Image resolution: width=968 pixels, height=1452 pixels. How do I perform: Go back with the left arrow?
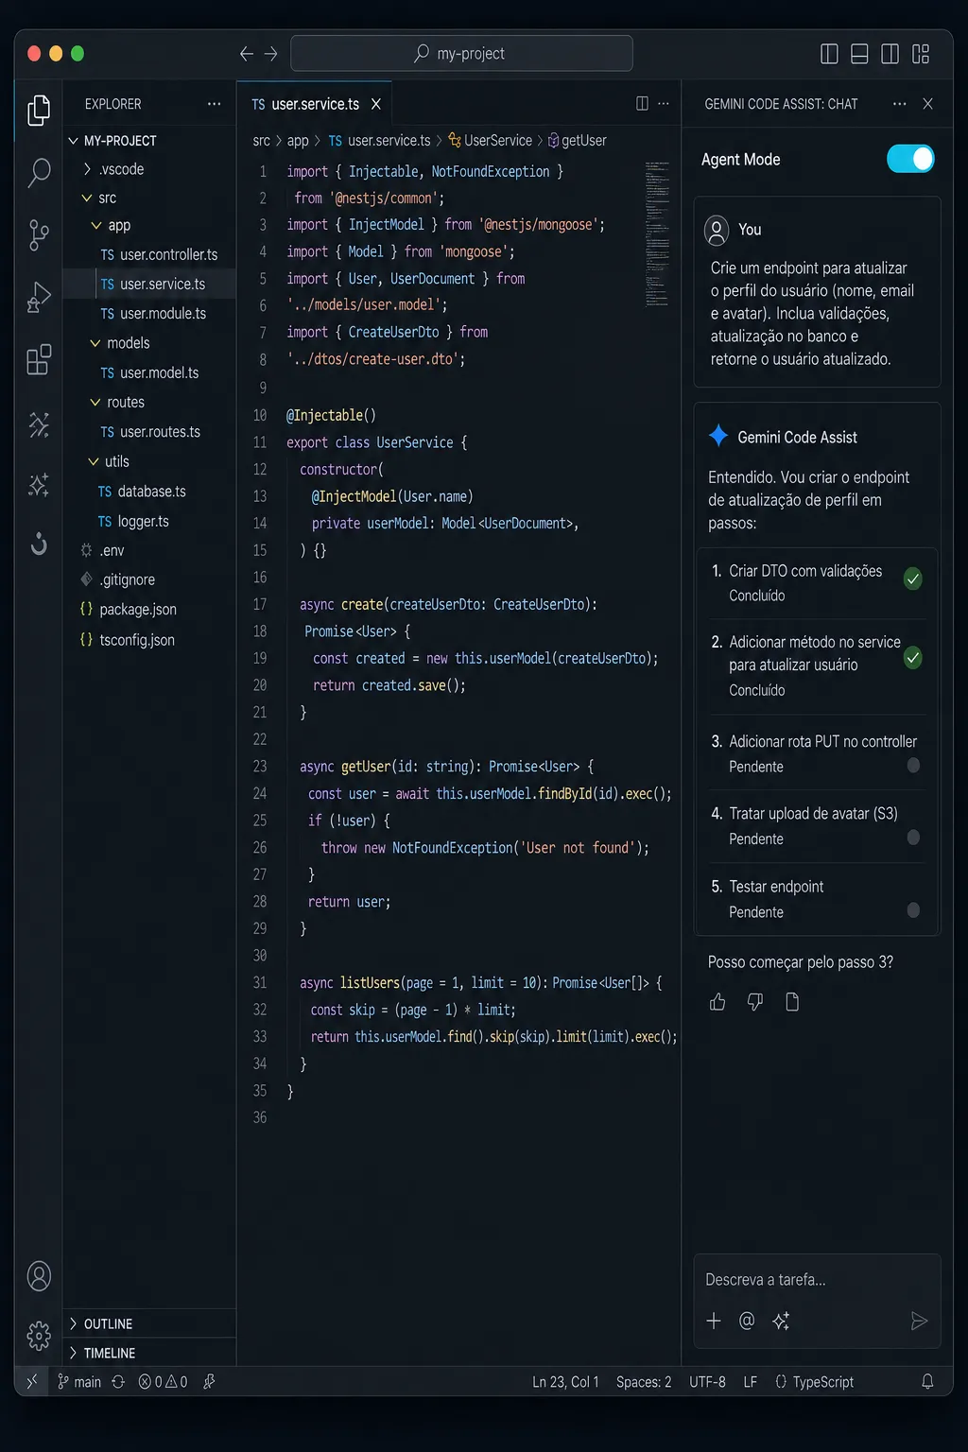point(247,54)
